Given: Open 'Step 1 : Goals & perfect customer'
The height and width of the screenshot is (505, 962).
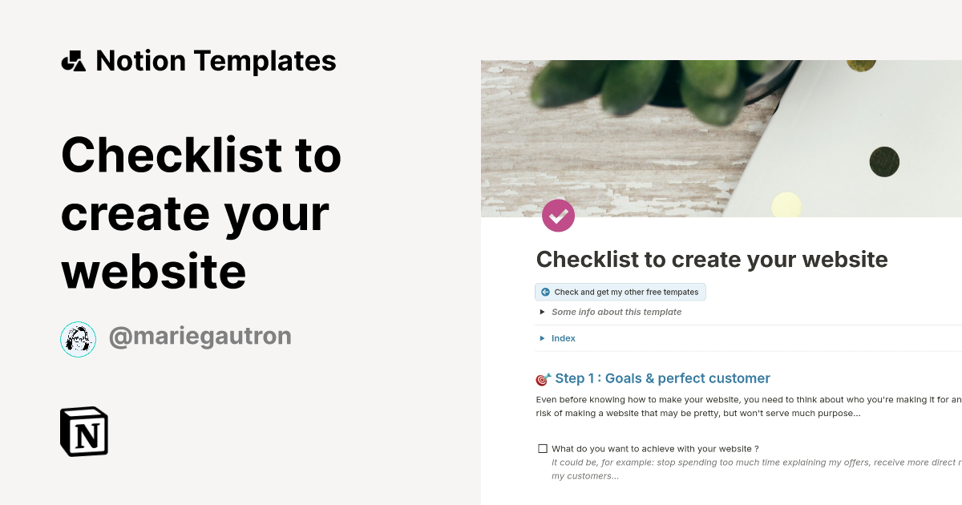Looking at the screenshot, I should click(661, 378).
